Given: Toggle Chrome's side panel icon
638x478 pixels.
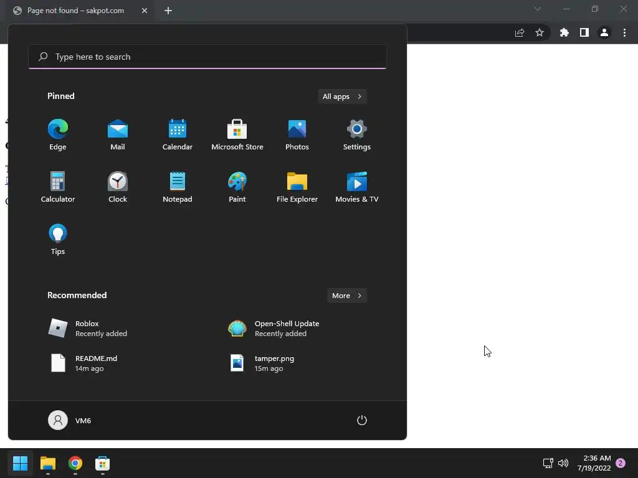Looking at the screenshot, I should coord(584,32).
